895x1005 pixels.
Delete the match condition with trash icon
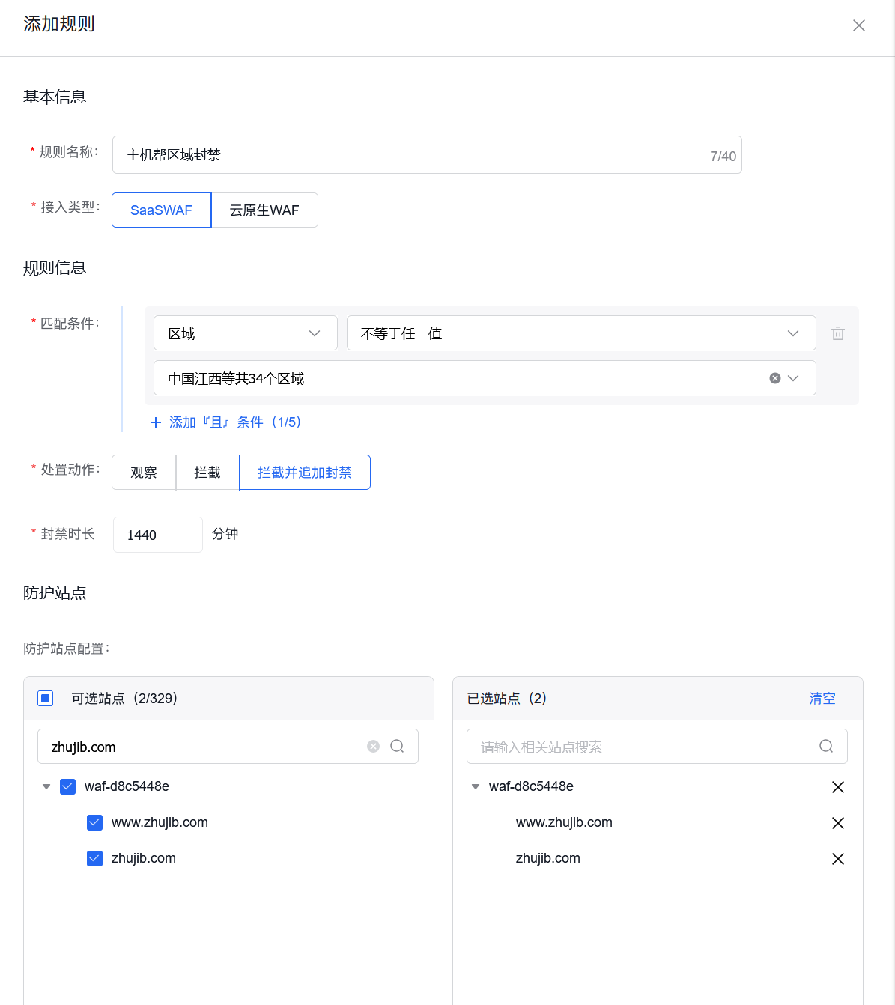pyautogui.click(x=837, y=334)
